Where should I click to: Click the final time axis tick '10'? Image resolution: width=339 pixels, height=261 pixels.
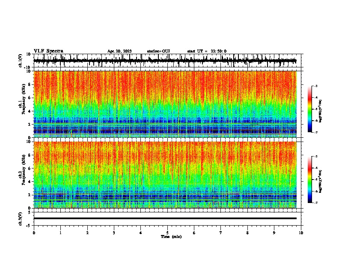point(301,233)
